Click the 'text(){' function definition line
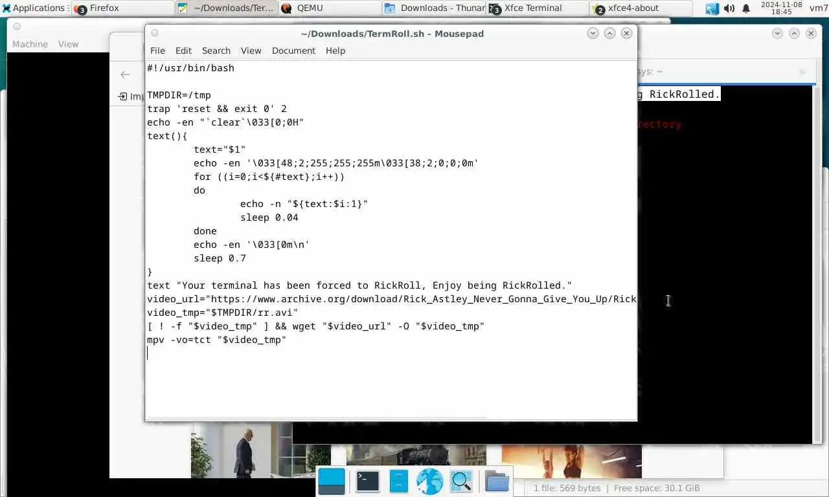This screenshot has height=497, width=829. pyautogui.click(x=167, y=136)
